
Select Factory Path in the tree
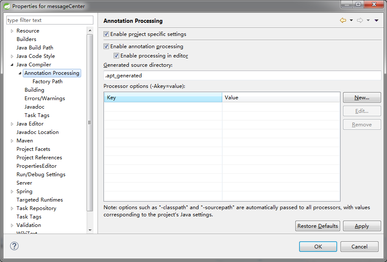47,82
